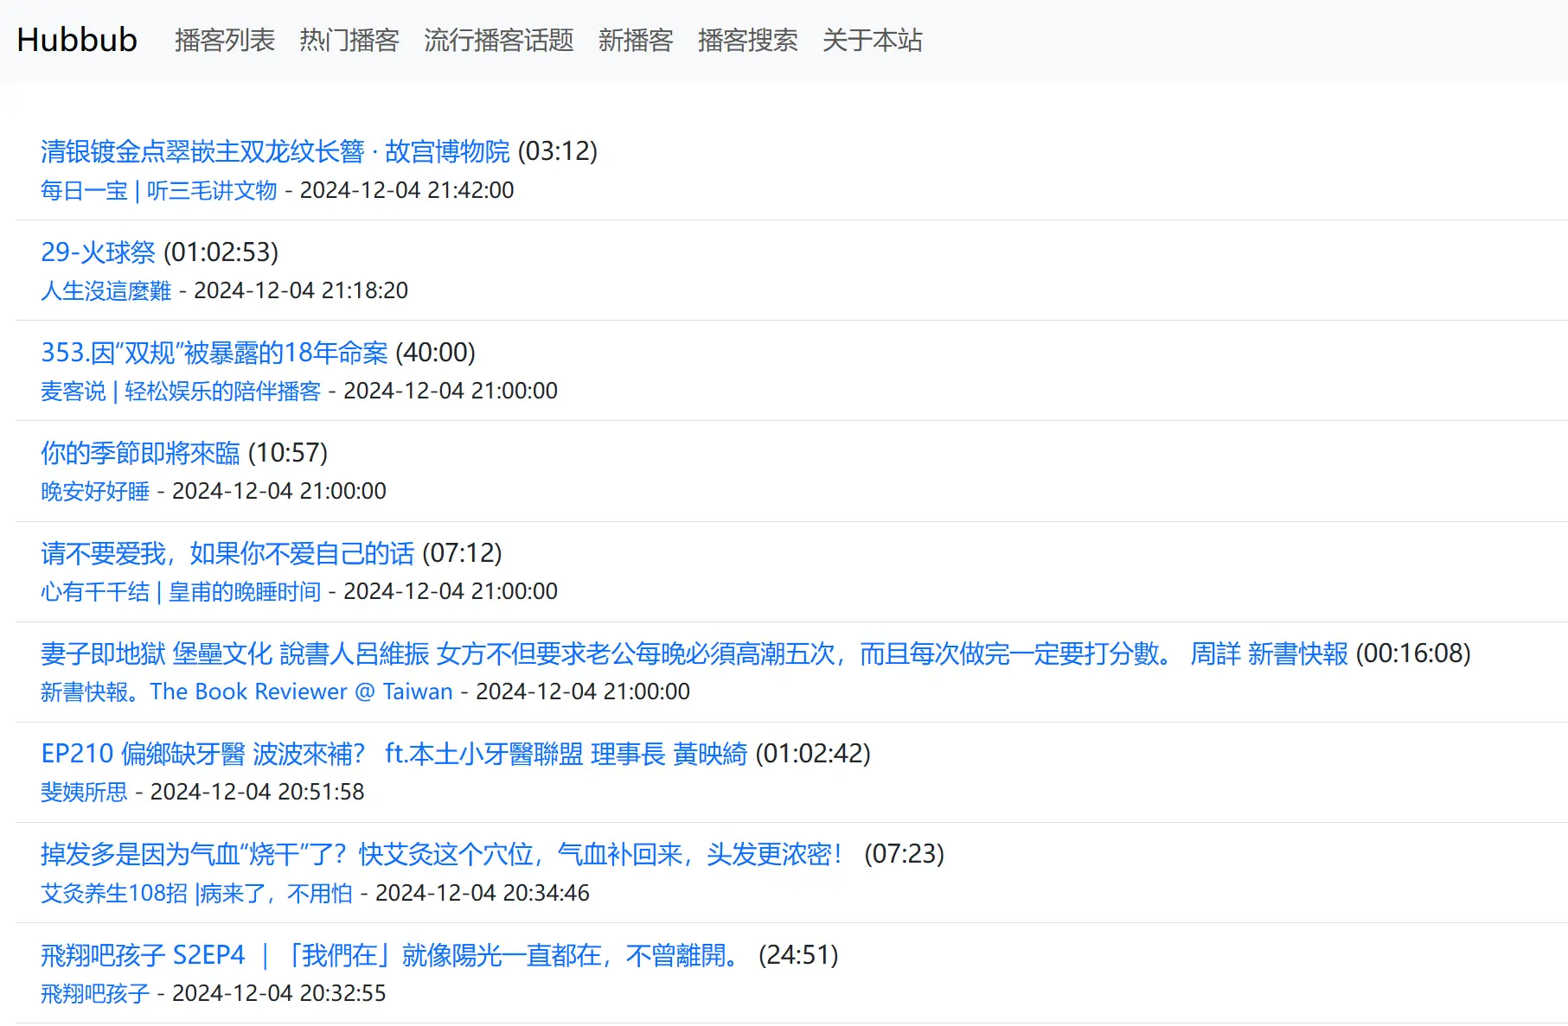Visit podcast 麦客说 | 轻松娱乐的陪伴播客
The width and height of the screenshot is (1568, 1026).
(180, 391)
